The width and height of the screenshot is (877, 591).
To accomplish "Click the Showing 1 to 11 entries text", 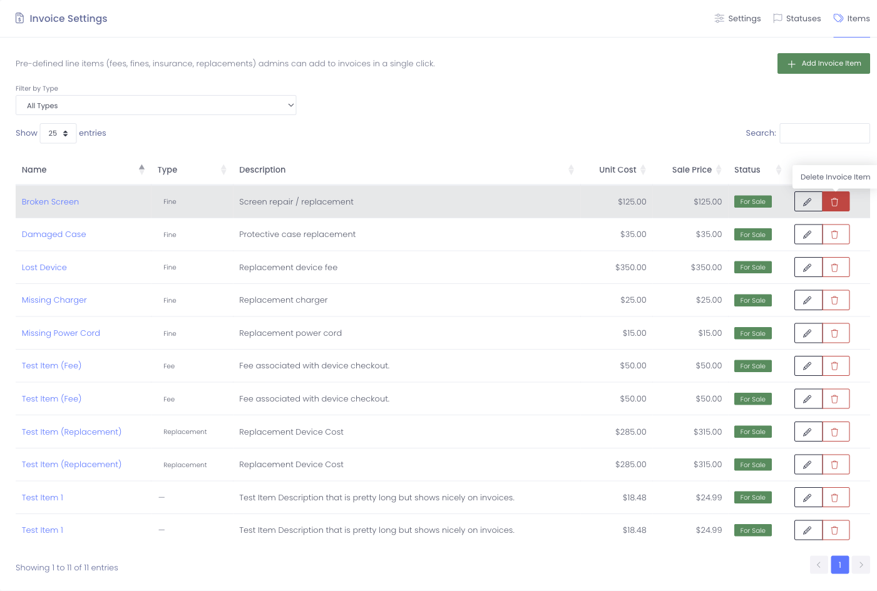I will [67, 568].
